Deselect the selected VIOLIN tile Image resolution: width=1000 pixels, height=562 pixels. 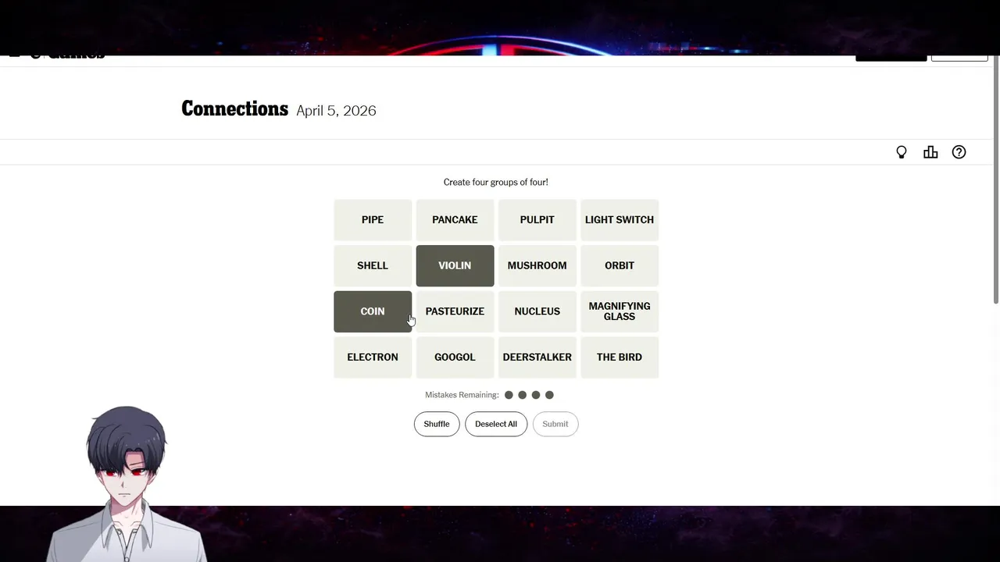[x=455, y=265]
